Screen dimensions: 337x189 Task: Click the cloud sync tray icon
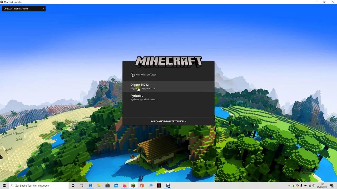coord(297,186)
